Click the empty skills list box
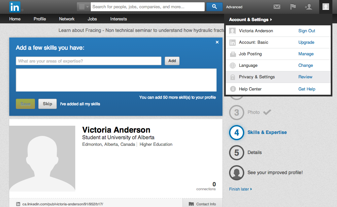 pyautogui.click(x=116, y=80)
